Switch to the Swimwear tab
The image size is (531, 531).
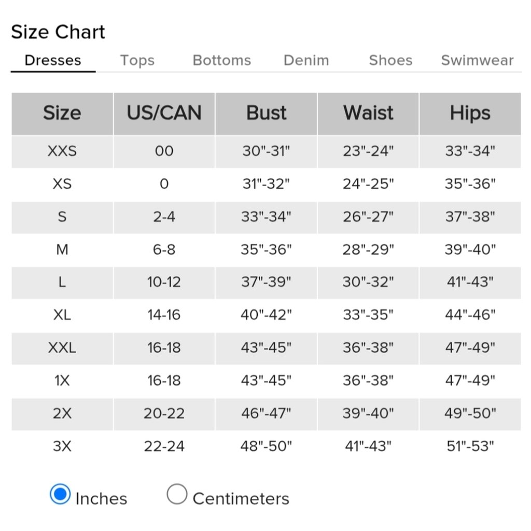pyautogui.click(x=477, y=60)
